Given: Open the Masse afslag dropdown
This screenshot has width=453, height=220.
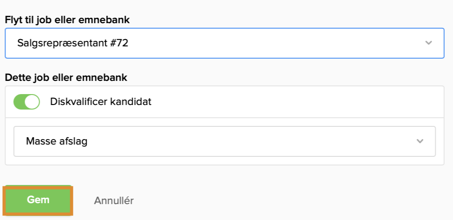Looking at the screenshot, I should [224, 141].
